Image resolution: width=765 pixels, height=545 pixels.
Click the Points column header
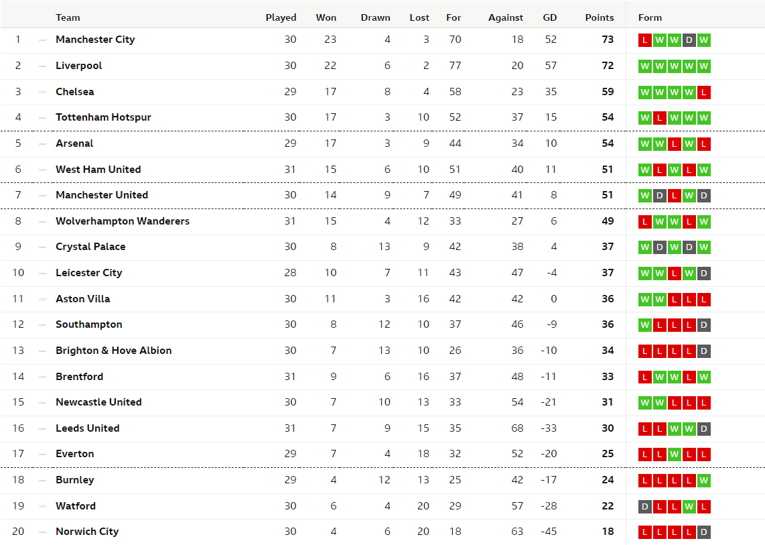[x=599, y=17]
